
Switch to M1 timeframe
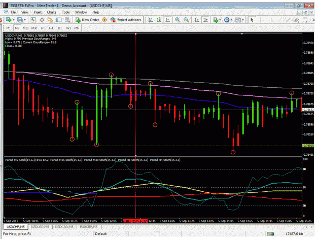click(x=9, y=28)
